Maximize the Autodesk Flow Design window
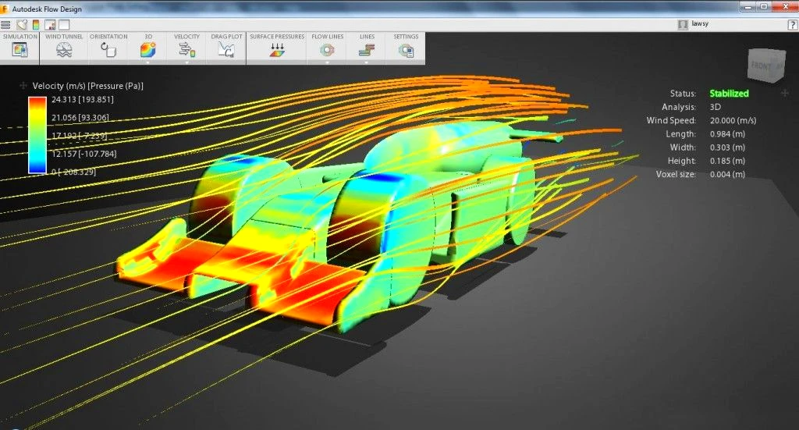 [x=764, y=6]
